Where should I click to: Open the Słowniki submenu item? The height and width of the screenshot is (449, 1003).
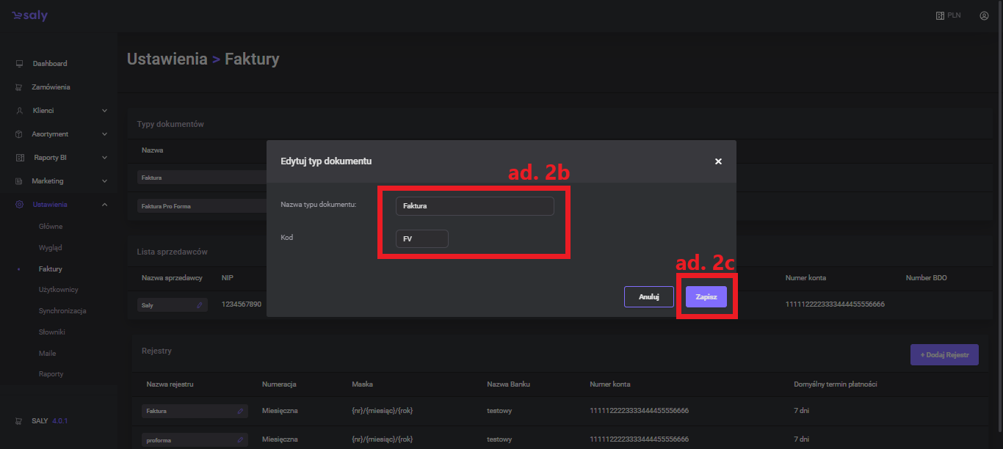[52, 332]
